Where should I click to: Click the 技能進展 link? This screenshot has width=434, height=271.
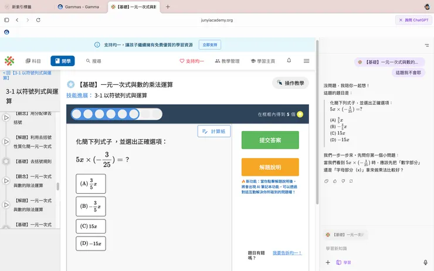(79, 95)
